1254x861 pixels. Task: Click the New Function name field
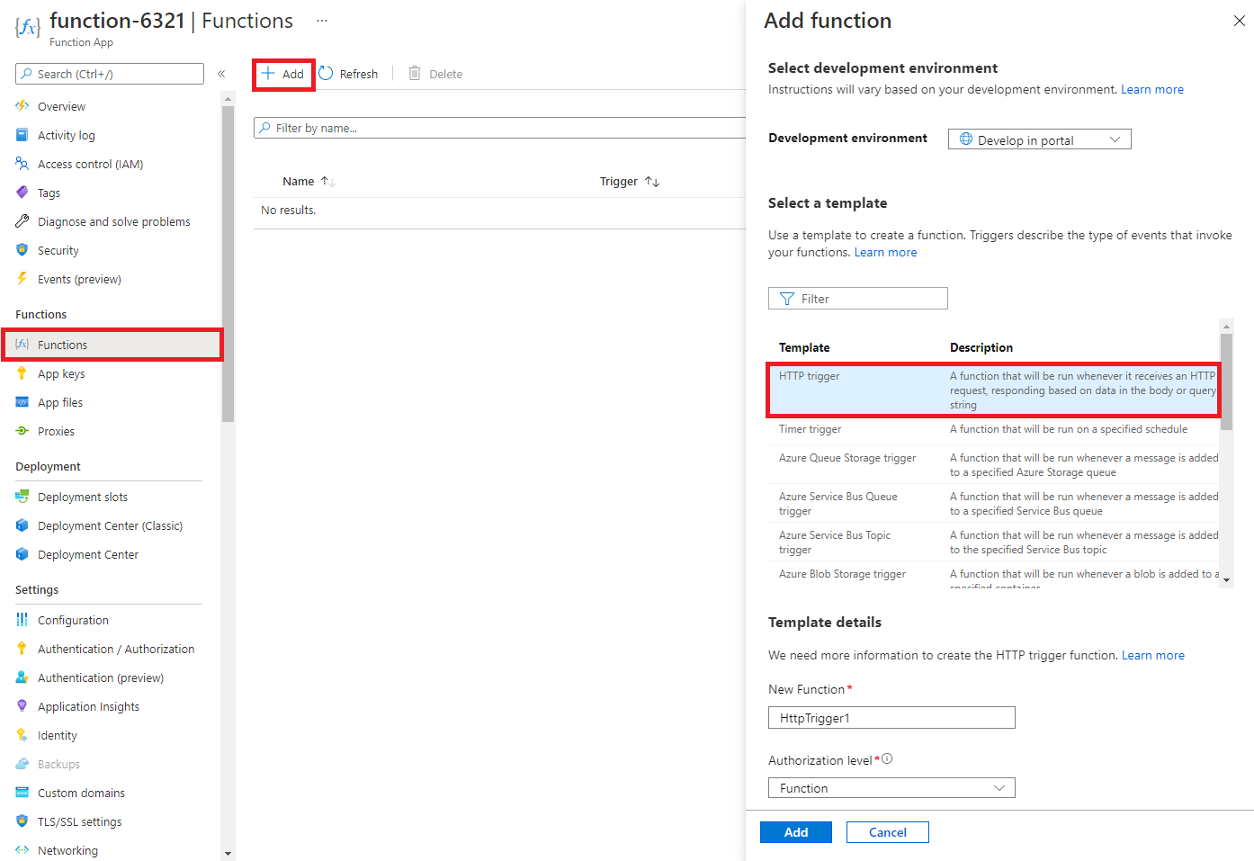[x=891, y=717]
